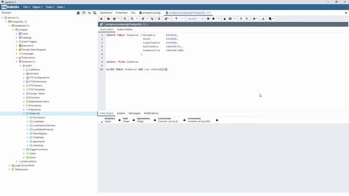
Task: Select the chambres table in tree
Action: point(38,145)
